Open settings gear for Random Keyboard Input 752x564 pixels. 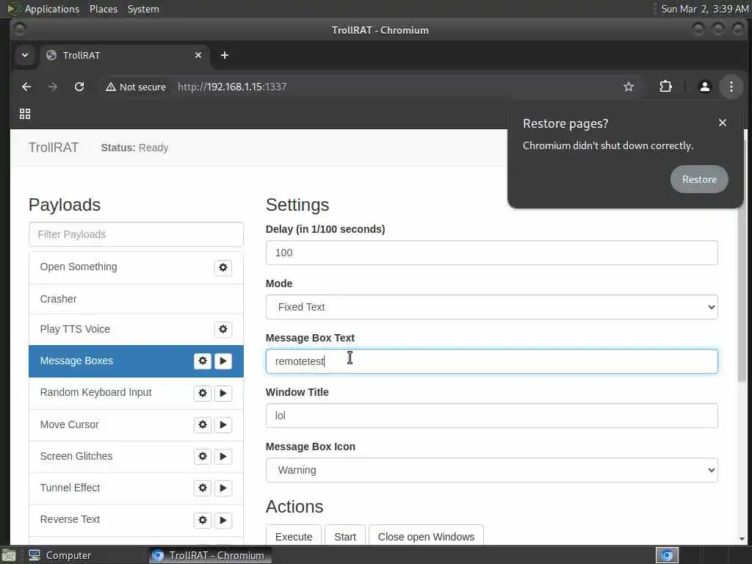[x=203, y=394]
